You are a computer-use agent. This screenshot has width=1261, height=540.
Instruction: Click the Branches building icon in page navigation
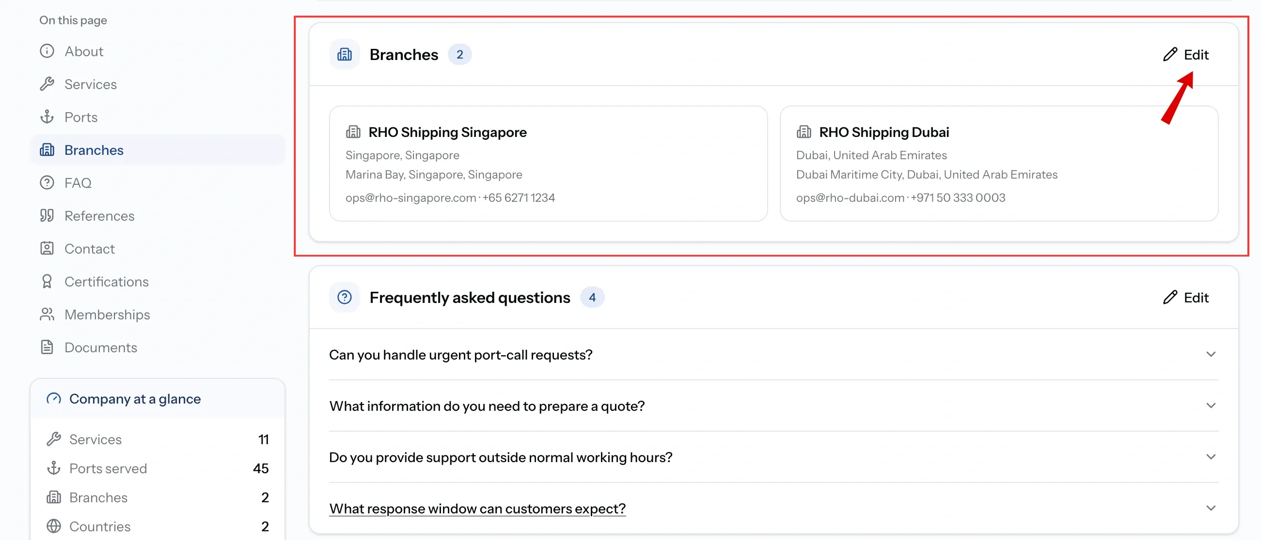(x=47, y=150)
